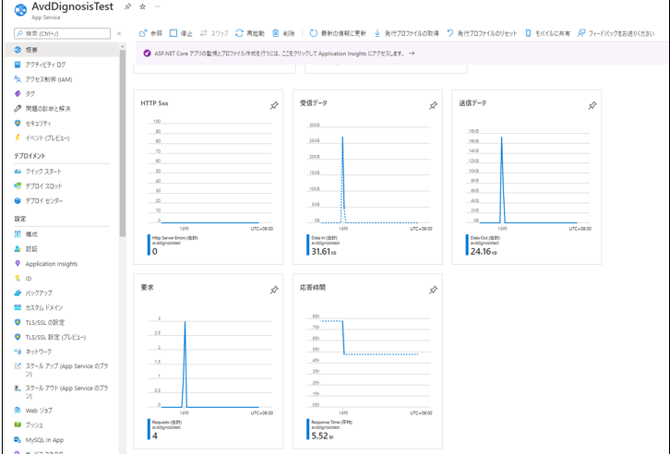670x454 pixels.
Task: Click the 再起動 restart icon
Action: (x=240, y=33)
